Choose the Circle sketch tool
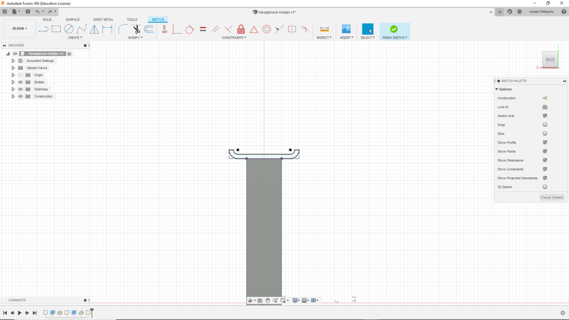The height and width of the screenshot is (320, 569). coord(68,29)
